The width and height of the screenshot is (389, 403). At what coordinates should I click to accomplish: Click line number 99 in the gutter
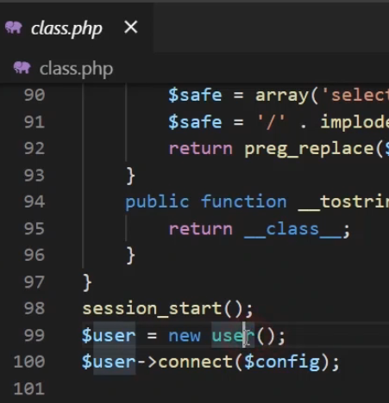pos(35,335)
